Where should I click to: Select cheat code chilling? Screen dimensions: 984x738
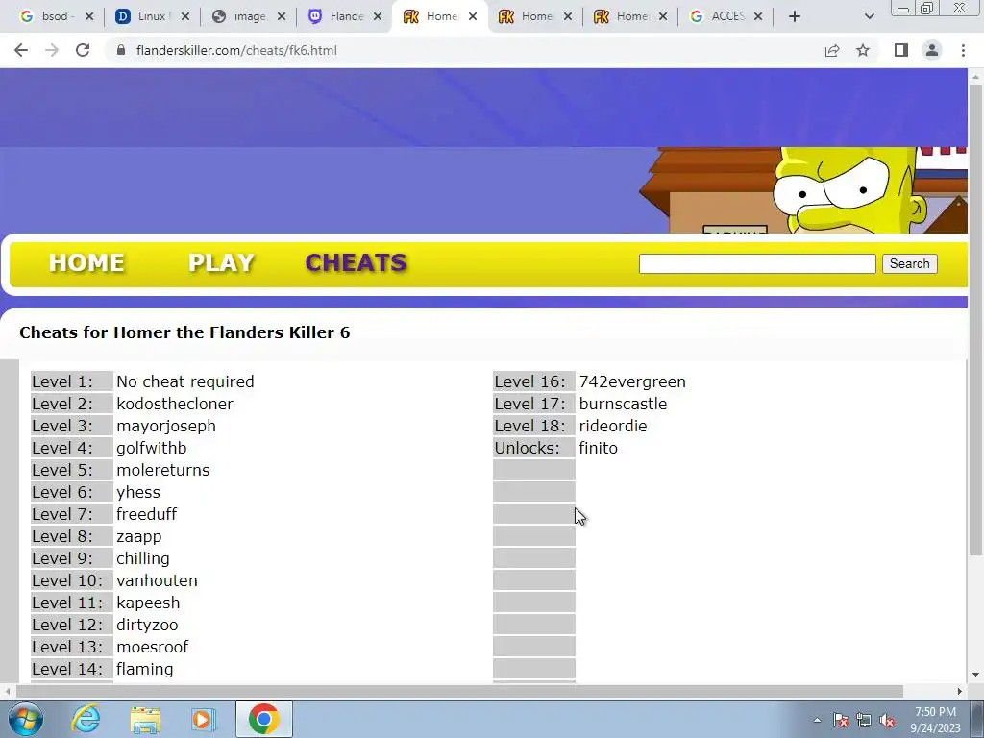(142, 558)
